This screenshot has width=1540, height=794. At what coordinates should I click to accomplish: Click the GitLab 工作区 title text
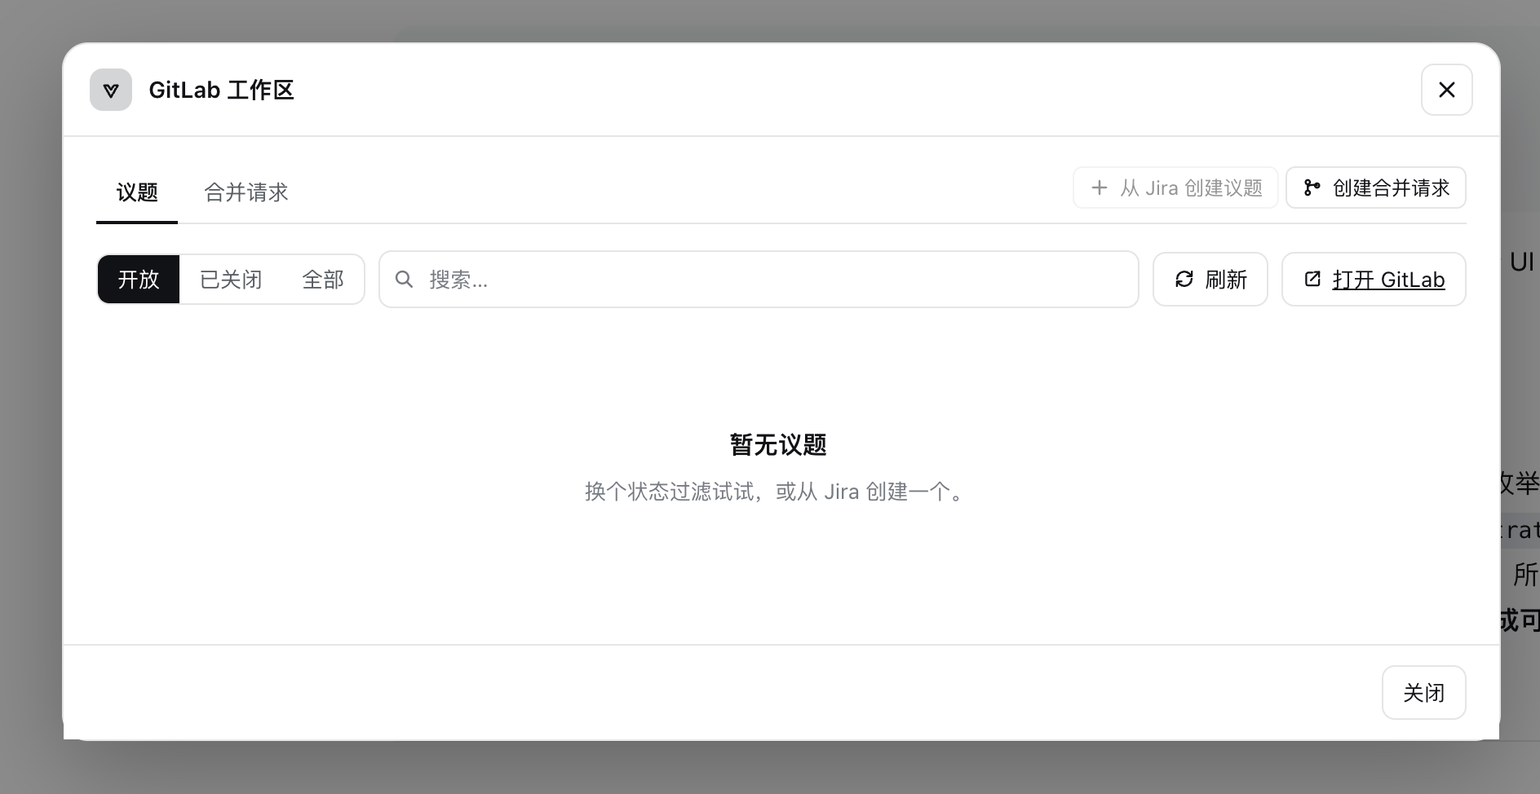tap(221, 90)
